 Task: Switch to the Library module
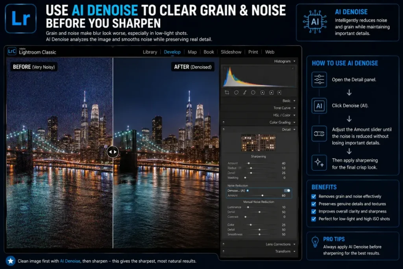click(150, 52)
